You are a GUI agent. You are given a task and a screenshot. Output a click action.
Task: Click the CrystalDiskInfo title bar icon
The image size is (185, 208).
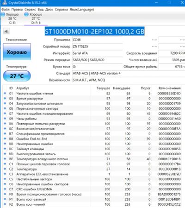click(5, 2)
